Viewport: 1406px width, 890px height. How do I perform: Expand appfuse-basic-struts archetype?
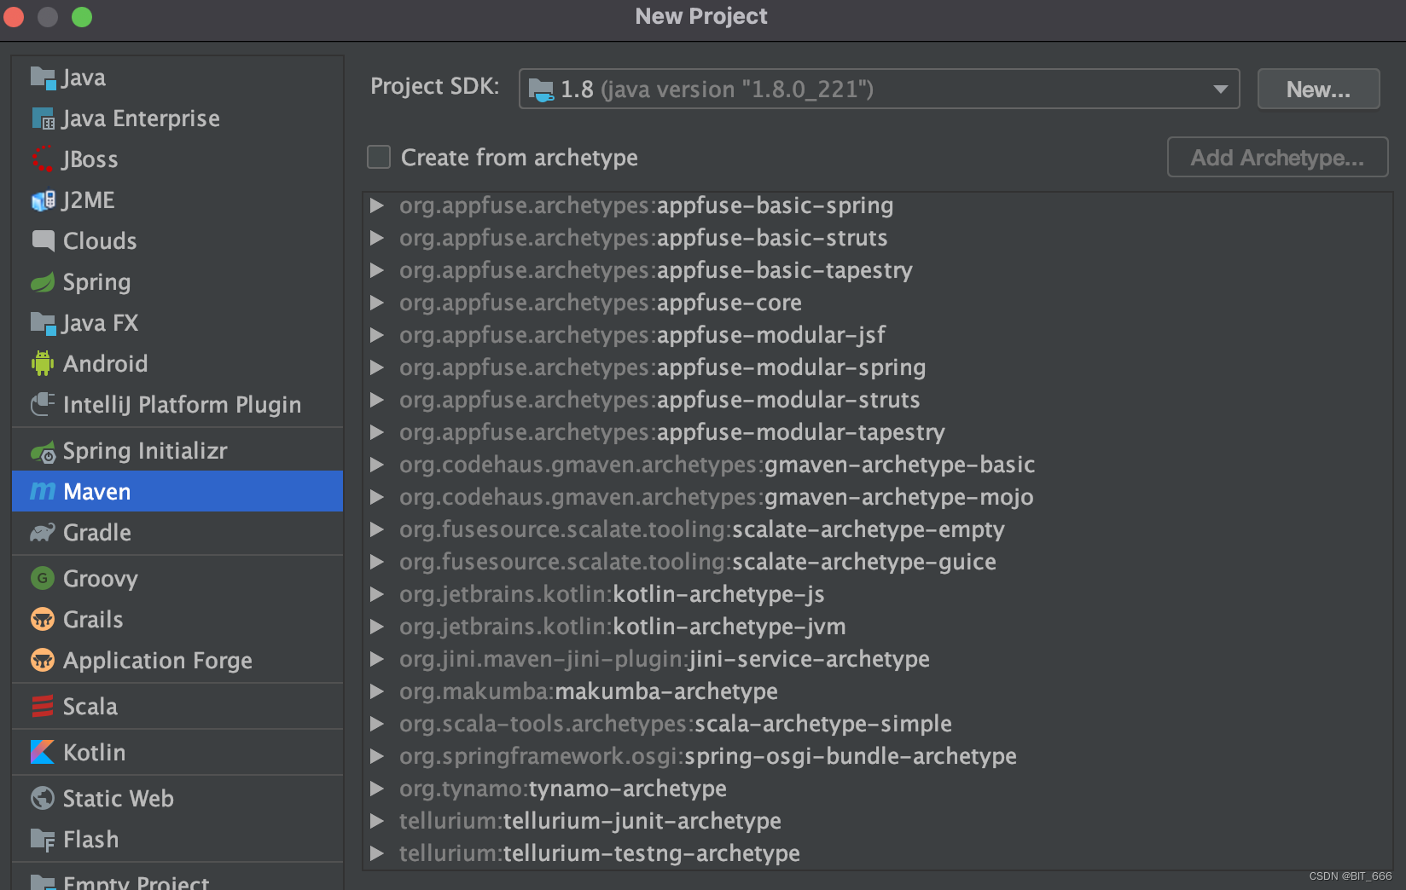376,238
